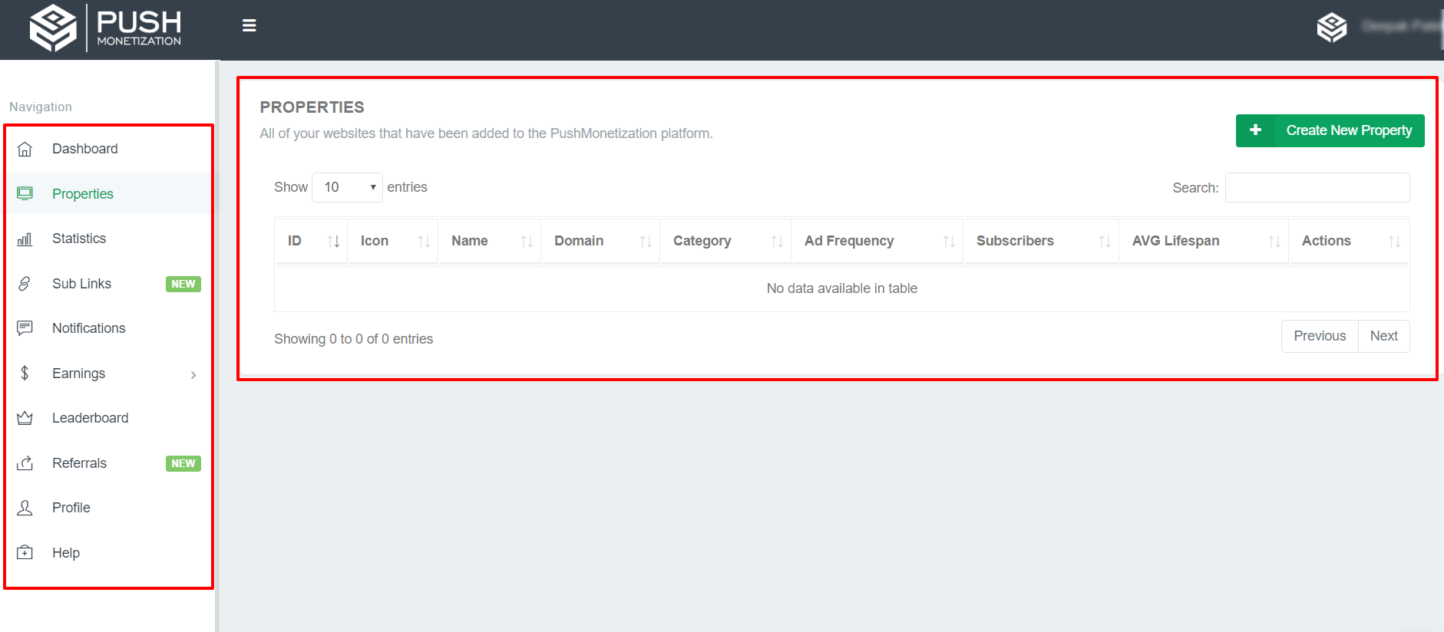Click the user avatar icon in top-right header
Viewport: 1444px width, 632px height.
click(1331, 28)
